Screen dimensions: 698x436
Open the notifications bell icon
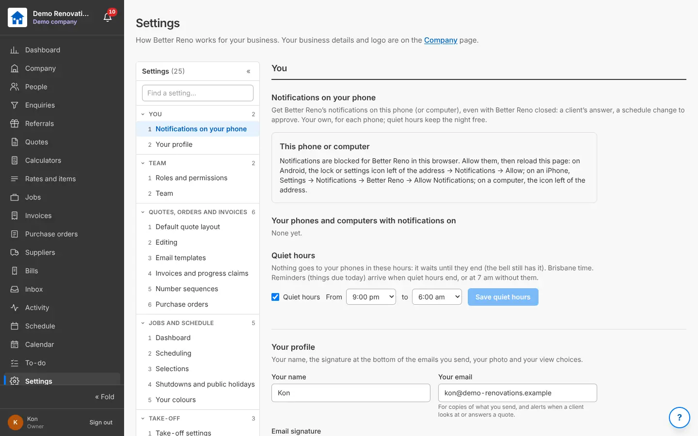point(108,17)
